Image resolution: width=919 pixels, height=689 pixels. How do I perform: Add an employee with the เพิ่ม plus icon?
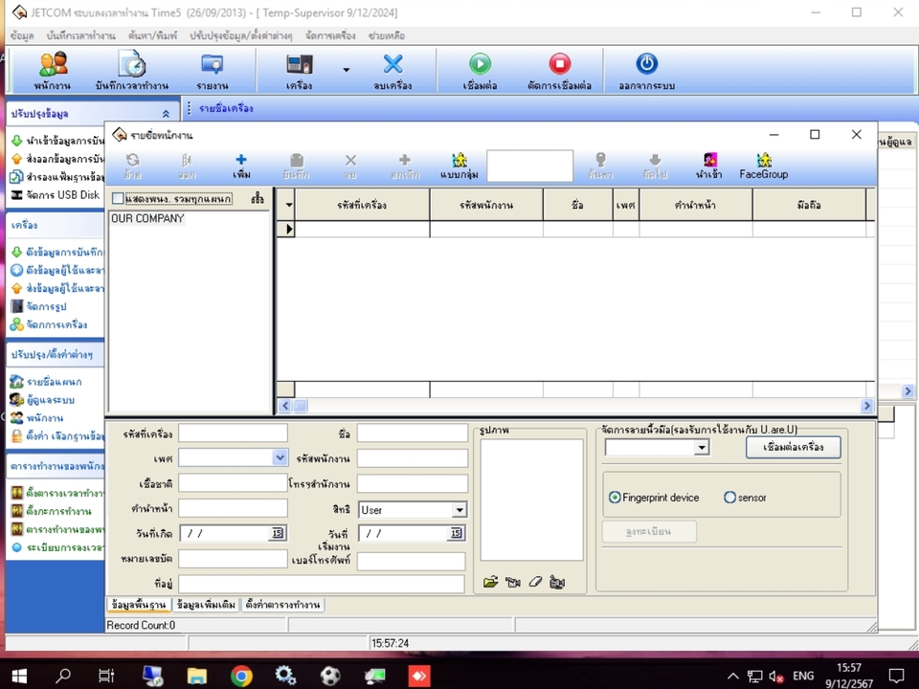[x=241, y=167]
